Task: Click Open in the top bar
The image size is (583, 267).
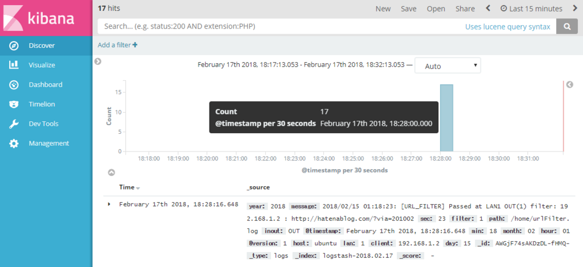Action: [436, 9]
